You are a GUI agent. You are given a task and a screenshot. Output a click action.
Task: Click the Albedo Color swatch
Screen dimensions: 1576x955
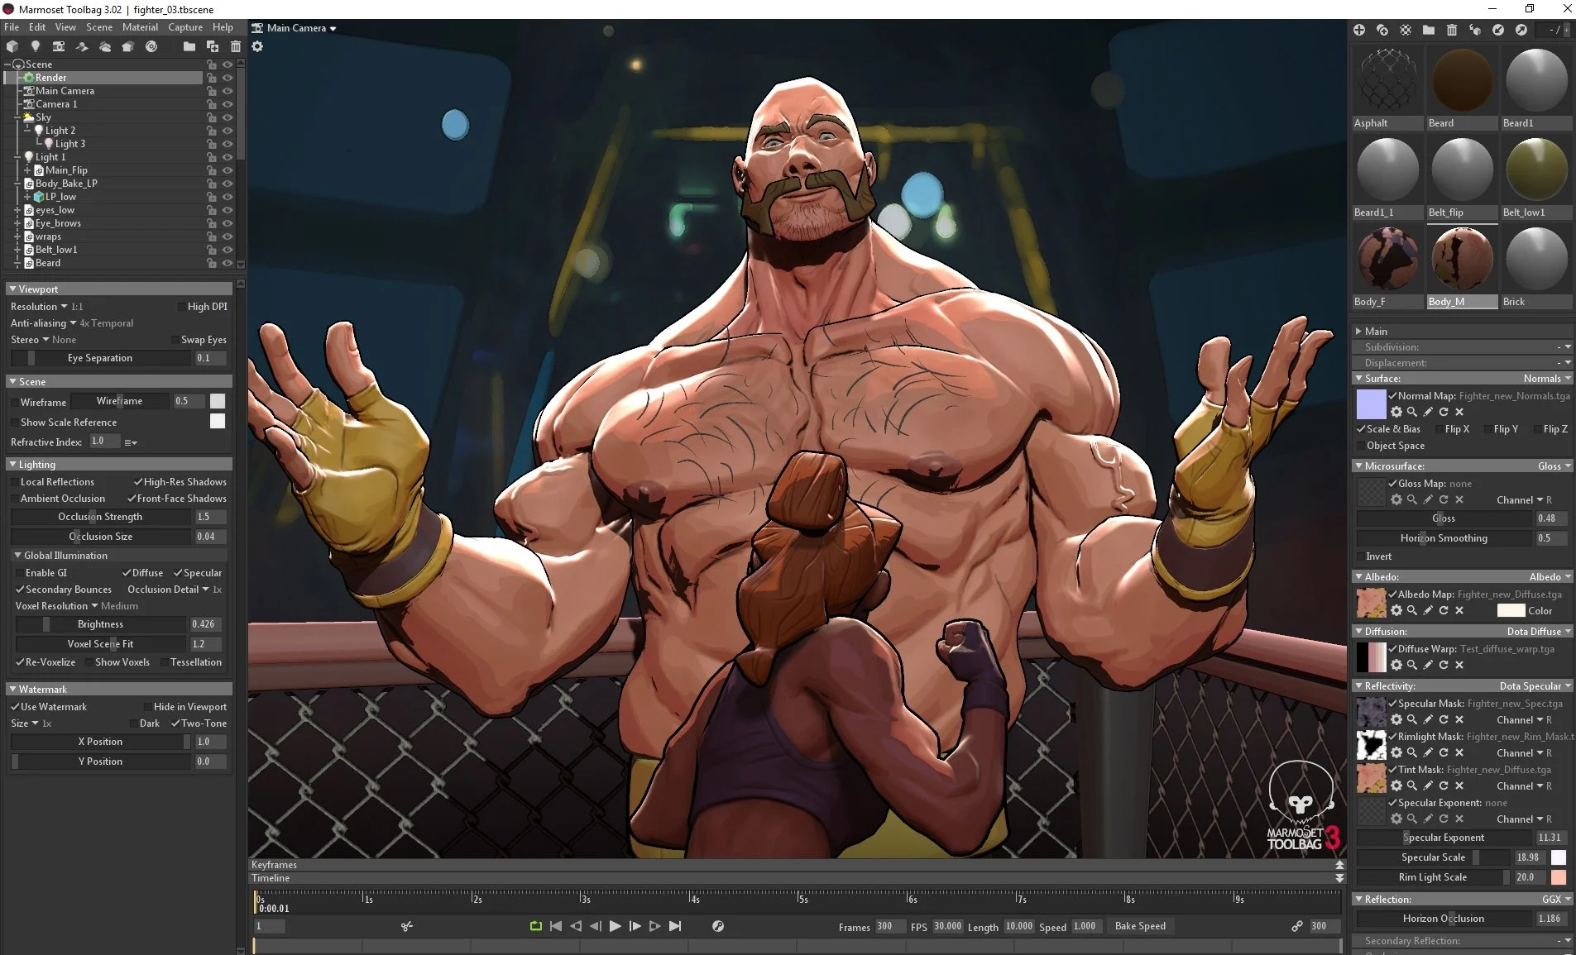coord(1511,611)
